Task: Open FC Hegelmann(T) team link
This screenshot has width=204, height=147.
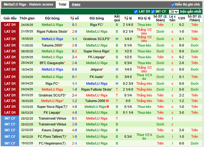Action: click(52, 143)
